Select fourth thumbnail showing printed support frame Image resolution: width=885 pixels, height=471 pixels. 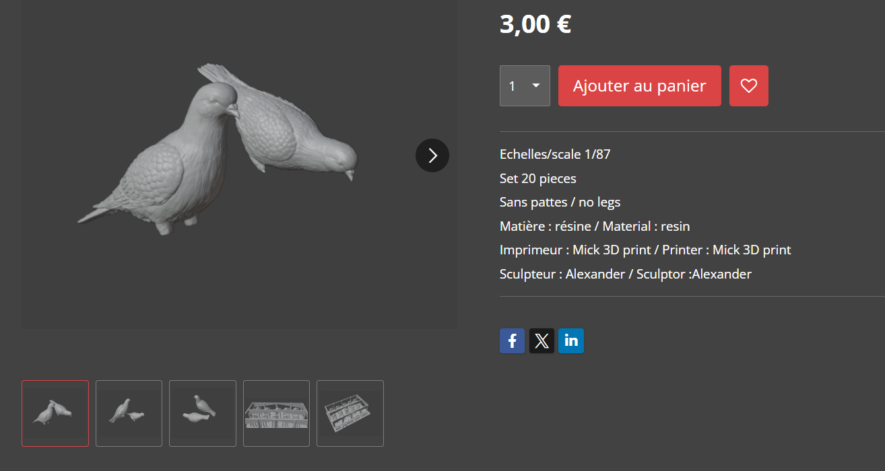pos(276,413)
